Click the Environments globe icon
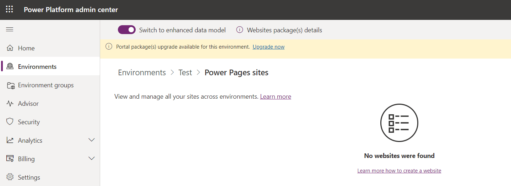This screenshot has height=186, width=511. [x=10, y=66]
